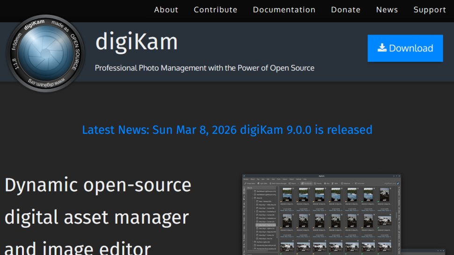The width and height of the screenshot is (454, 255).
Task: View the News section
Action: [387, 10]
